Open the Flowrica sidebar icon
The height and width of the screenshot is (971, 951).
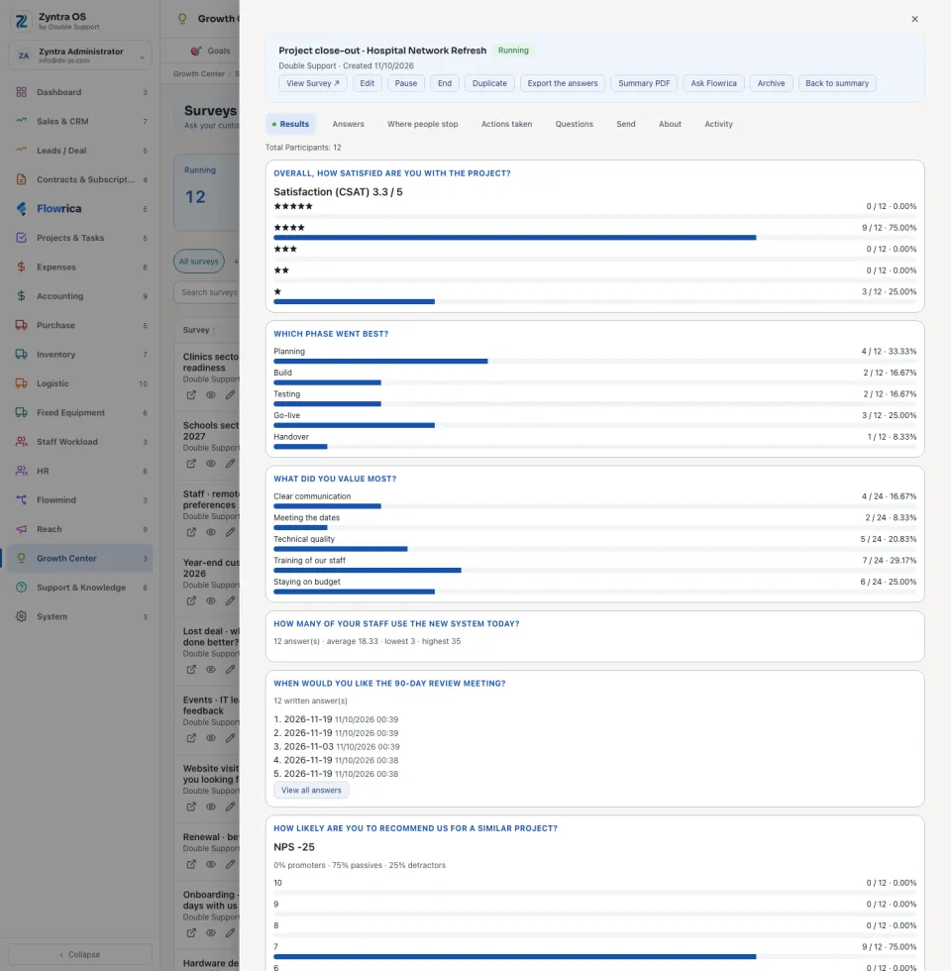(x=21, y=209)
